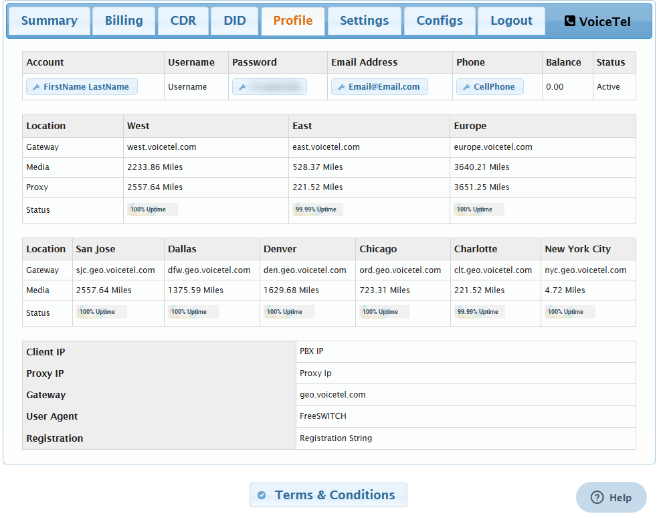
Task: Click the blurred password edit button
Action: pyautogui.click(x=270, y=86)
